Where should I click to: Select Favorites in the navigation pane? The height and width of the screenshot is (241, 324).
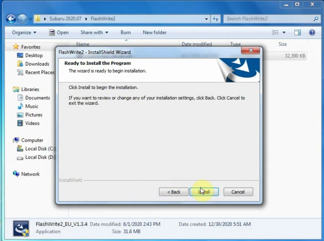31,47
